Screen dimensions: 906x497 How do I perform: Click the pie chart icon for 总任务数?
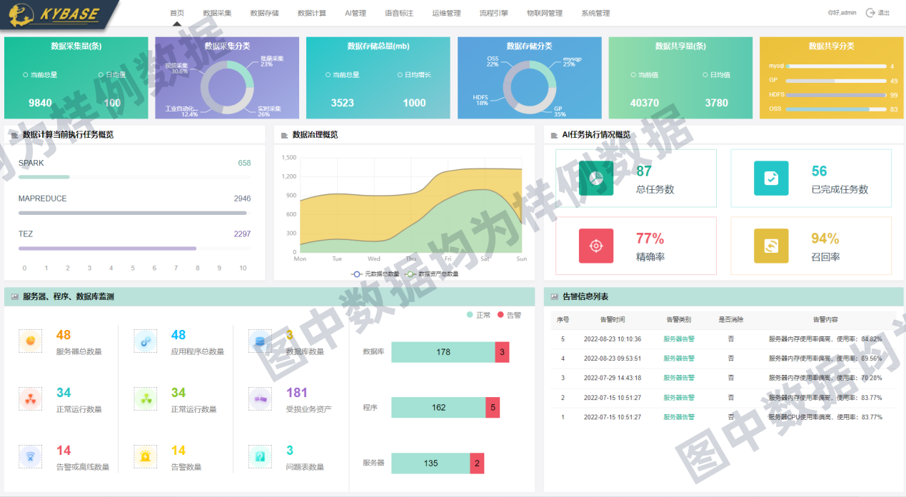click(x=596, y=178)
